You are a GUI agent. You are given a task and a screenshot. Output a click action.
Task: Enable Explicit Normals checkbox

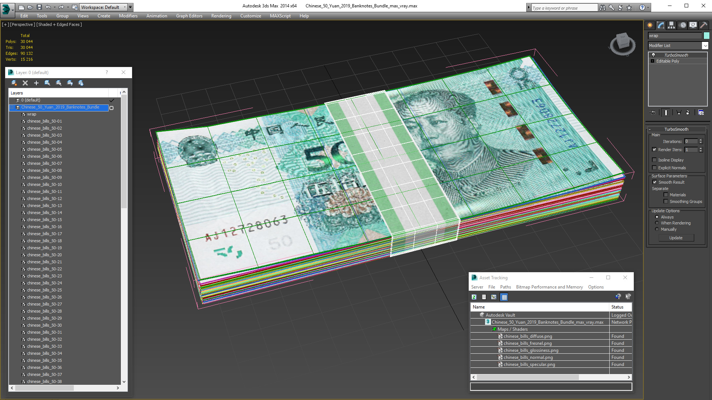click(x=654, y=168)
